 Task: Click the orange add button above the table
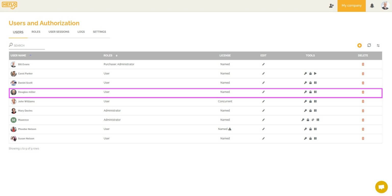[x=359, y=45]
